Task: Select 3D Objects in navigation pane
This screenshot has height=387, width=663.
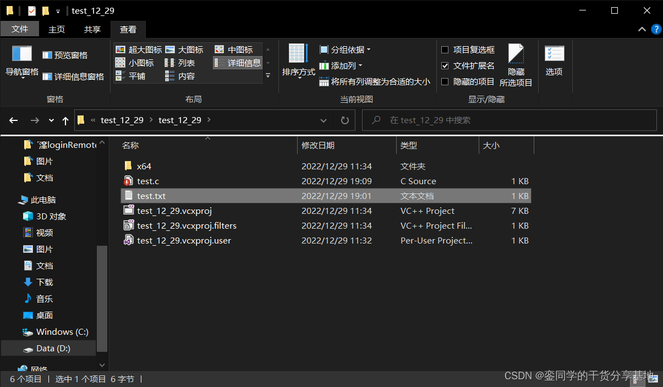Action: pos(44,216)
